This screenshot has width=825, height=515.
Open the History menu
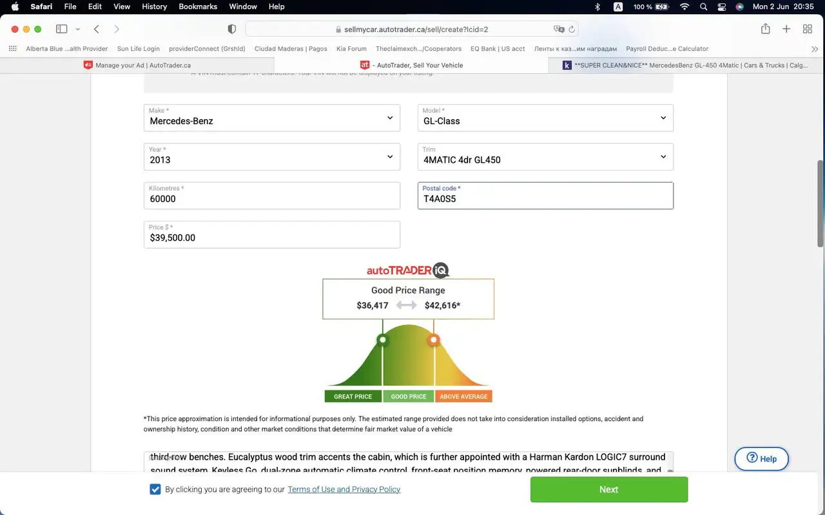154,6
